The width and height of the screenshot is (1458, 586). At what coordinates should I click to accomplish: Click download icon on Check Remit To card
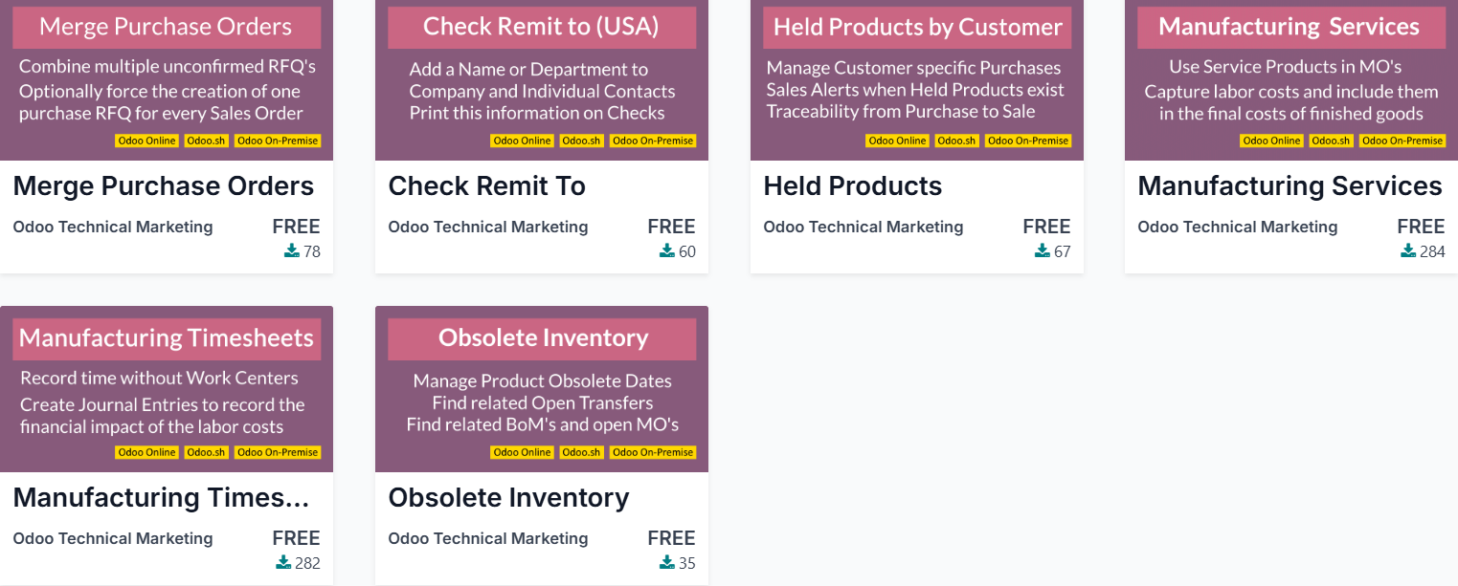click(x=667, y=251)
